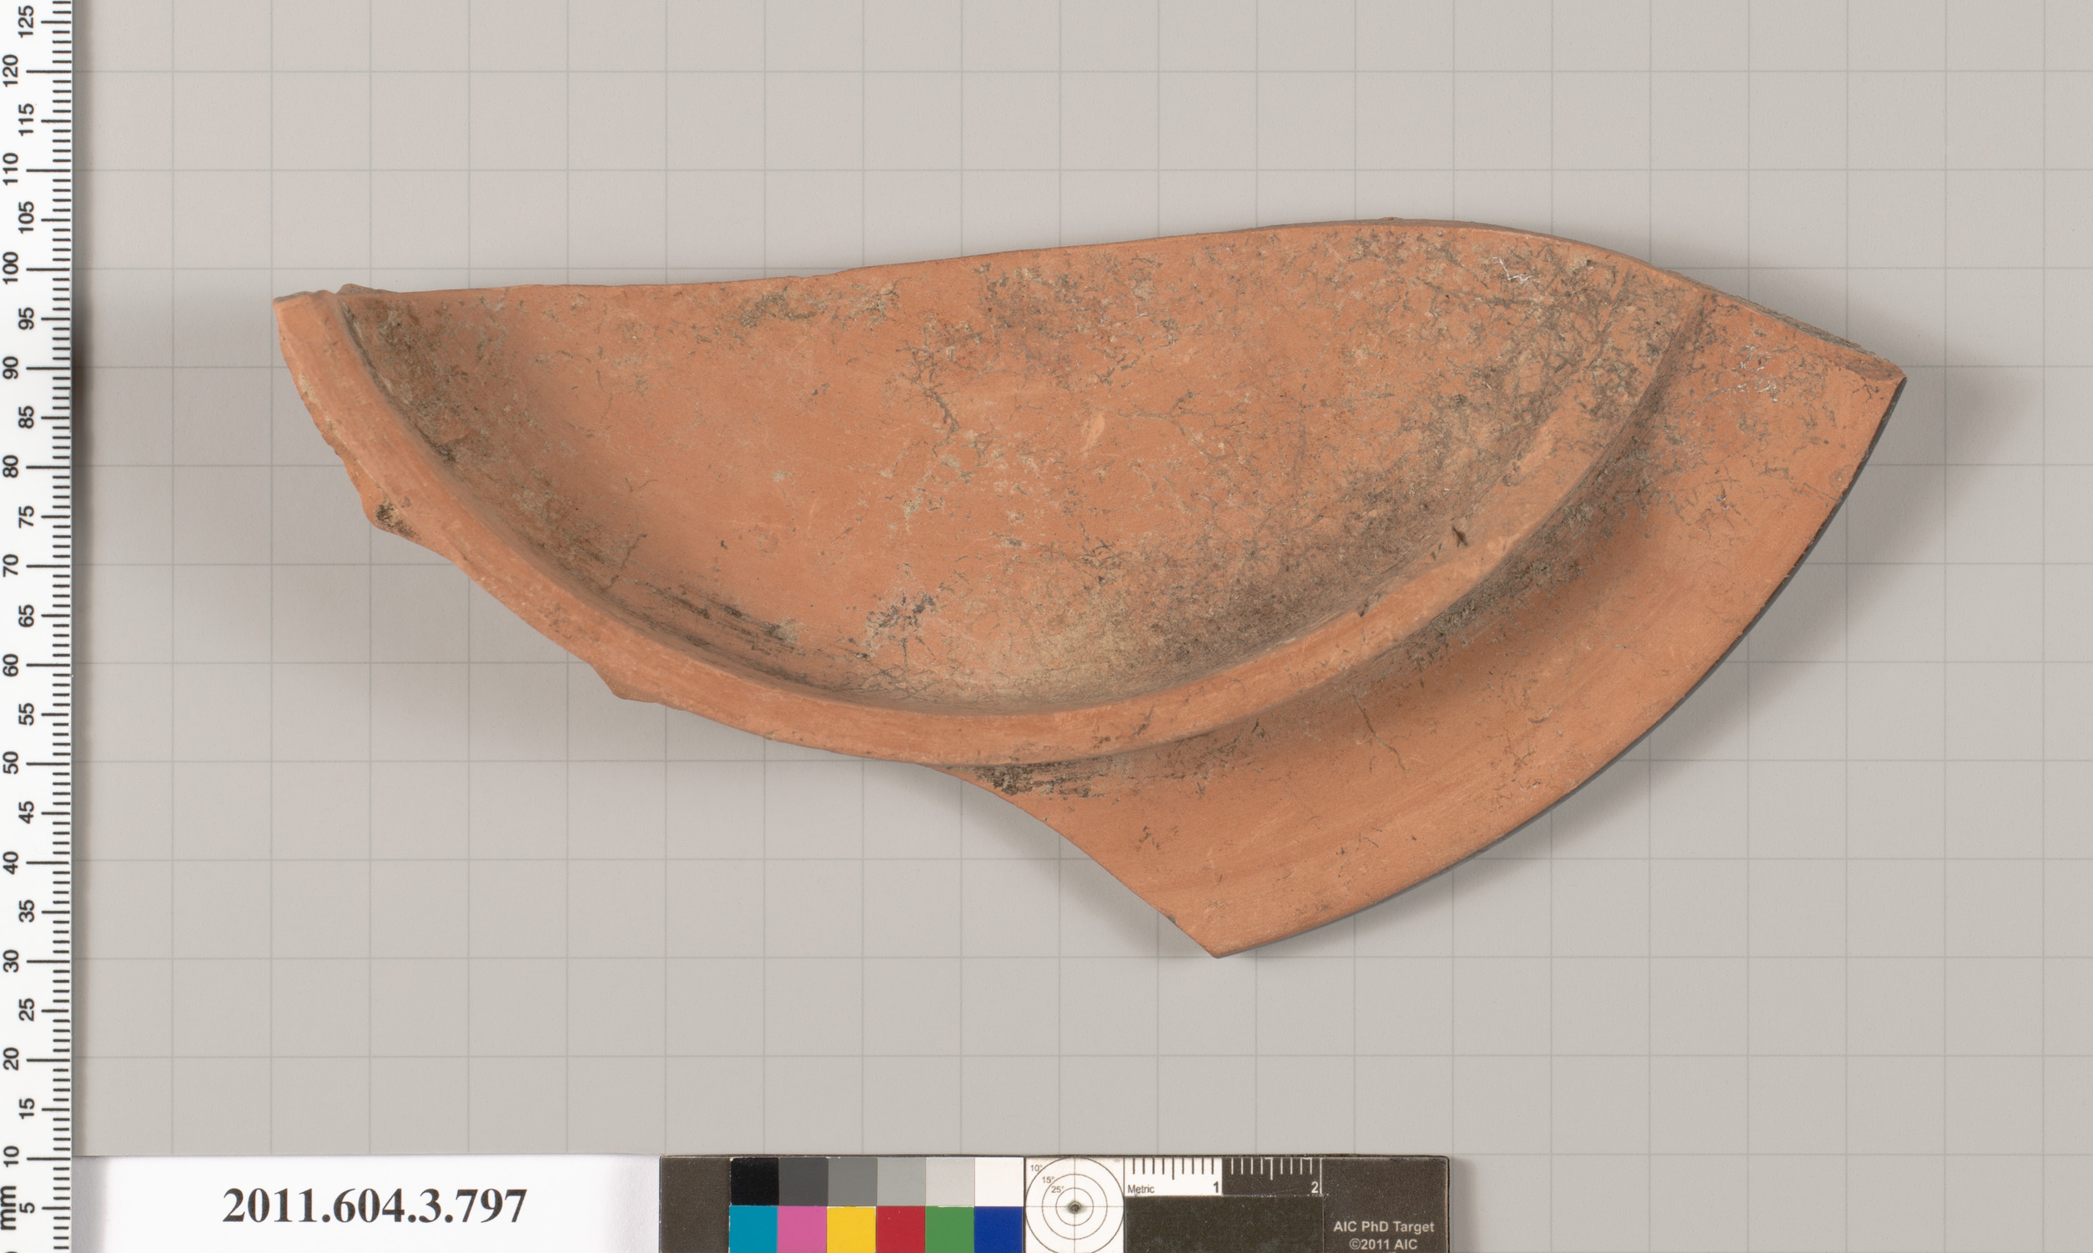This screenshot has width=2093, height=1253.
Task: Click the blue color patch
Action: pos(998,1229)
